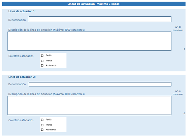Click the Línea de actuación 1 heading
Image resolution: width=187 pixels, height=137 pixels.
(22, 11)
